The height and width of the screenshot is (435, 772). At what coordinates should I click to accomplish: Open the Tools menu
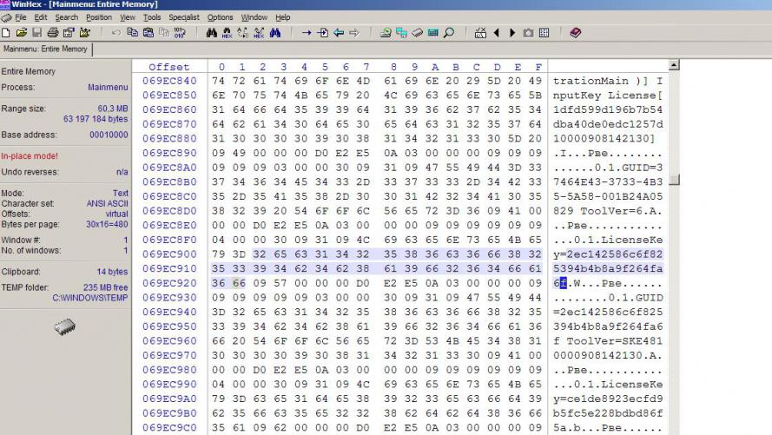152,17
